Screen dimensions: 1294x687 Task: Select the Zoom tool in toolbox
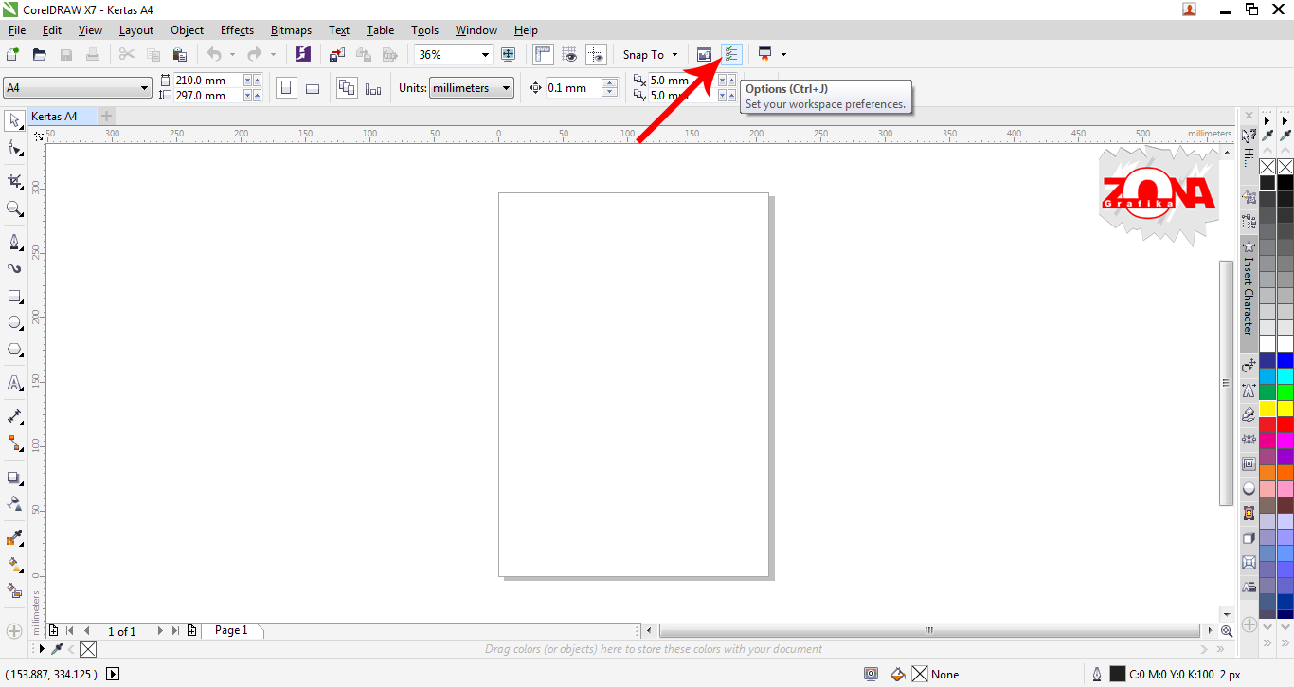pyautogui.click(x=15, y=208)
